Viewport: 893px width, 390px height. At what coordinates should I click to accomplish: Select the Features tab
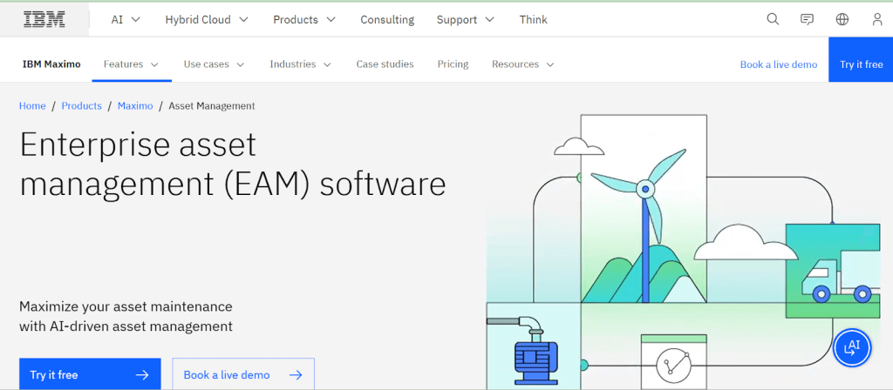(132, 64)
